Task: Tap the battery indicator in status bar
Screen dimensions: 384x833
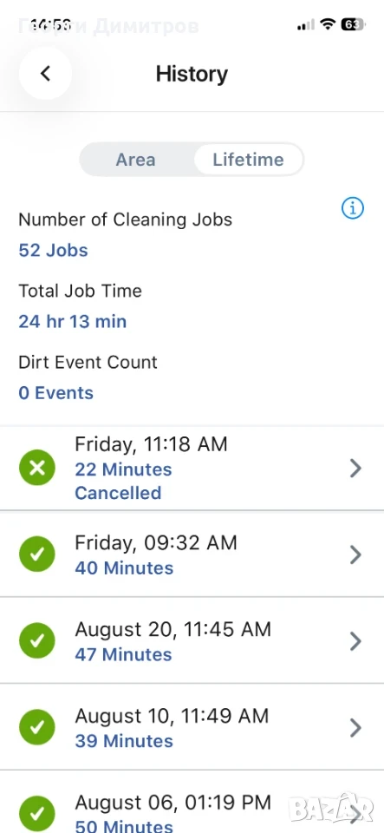Action: click(x=353, y=24)
